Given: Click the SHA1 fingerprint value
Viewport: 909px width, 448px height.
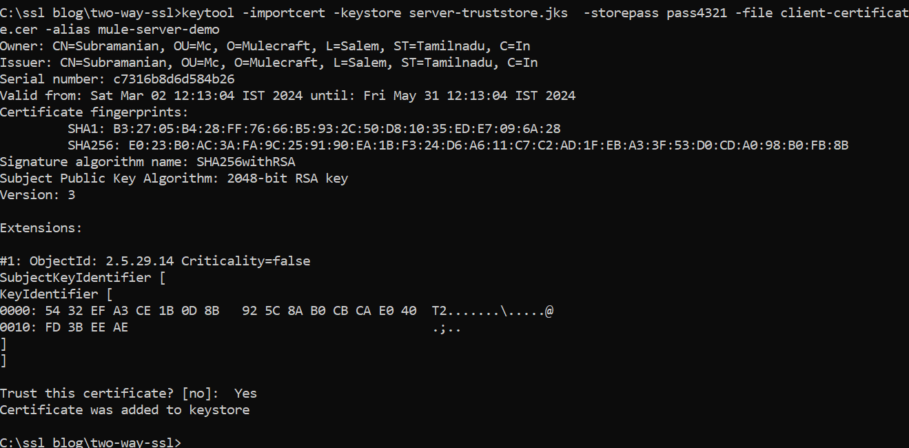Looking at the screenshot, I should point(336,129).
